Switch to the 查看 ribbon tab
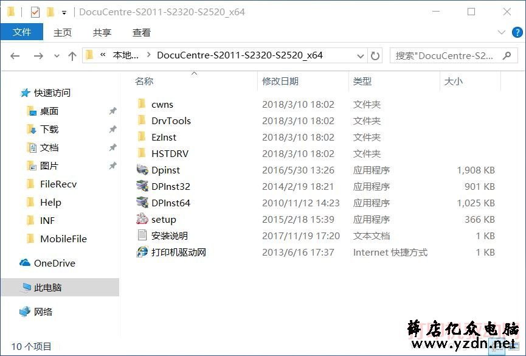 tap(142, 33)
